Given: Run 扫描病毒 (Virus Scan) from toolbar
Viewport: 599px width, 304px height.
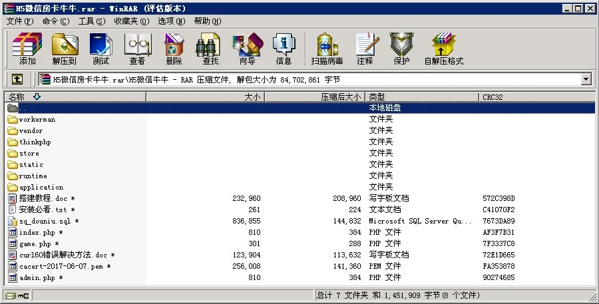Looking at the screenshot, I should coord(327,49).
